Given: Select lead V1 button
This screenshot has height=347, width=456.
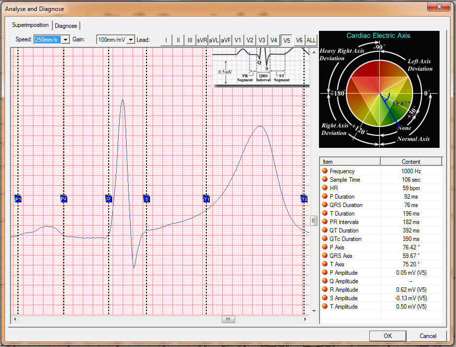Looking at the screenshot, I should pos(238,40).
